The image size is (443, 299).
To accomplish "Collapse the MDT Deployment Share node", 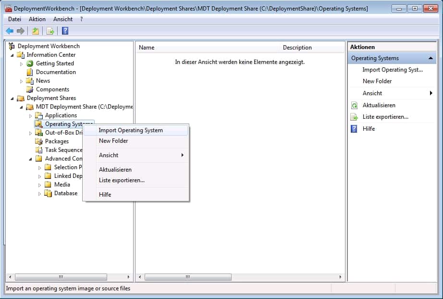I will click(x=21, y=107).
